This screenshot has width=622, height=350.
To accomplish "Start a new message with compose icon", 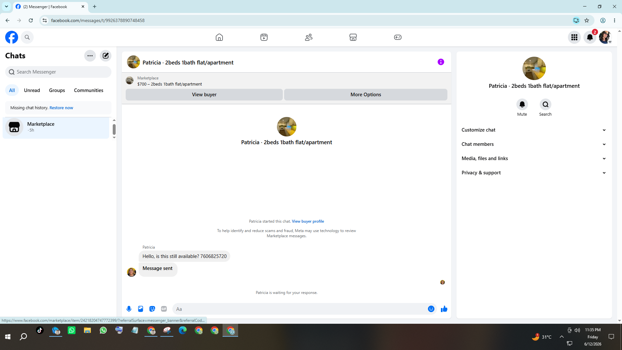I will 106,56.
